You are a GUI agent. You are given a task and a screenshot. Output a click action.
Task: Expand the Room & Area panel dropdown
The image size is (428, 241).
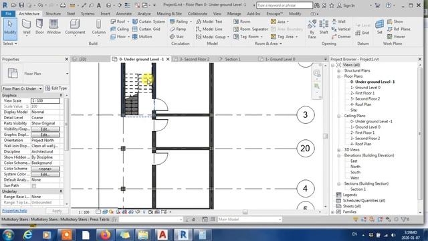tap(268, 44)
